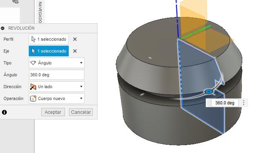Grab the blue rotation manipulator handle
The image size is (270, 153).
point(209,92)
